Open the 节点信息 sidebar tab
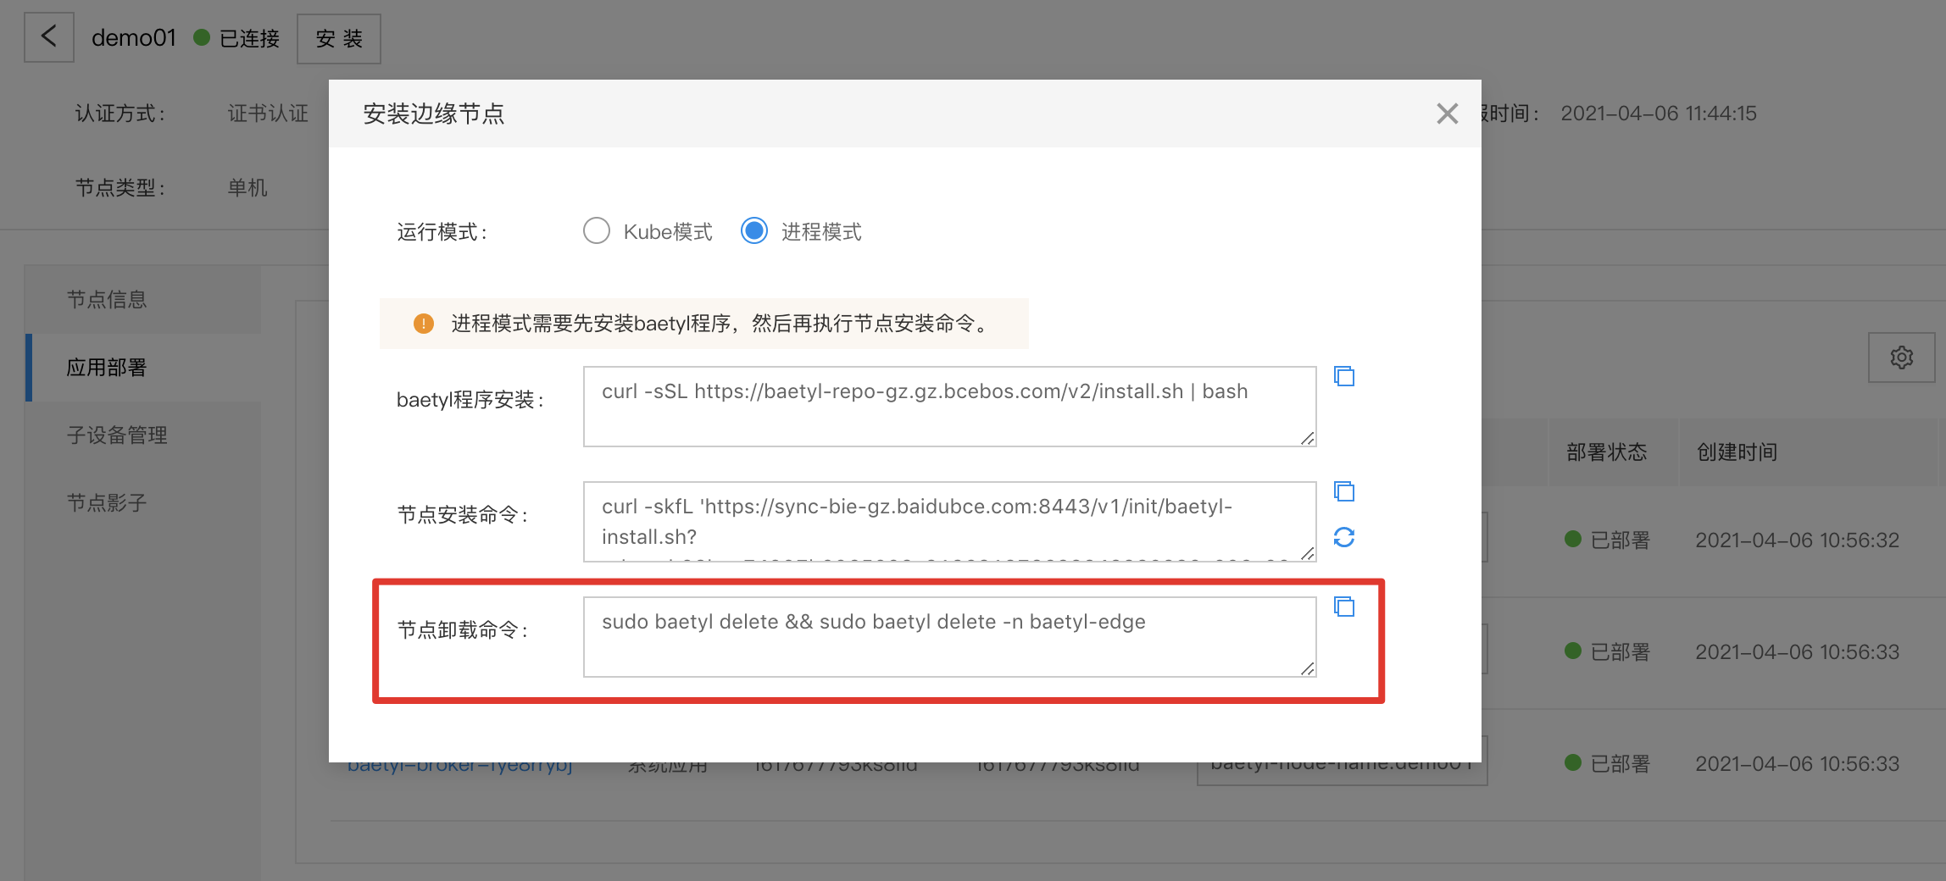 [142, 299]
